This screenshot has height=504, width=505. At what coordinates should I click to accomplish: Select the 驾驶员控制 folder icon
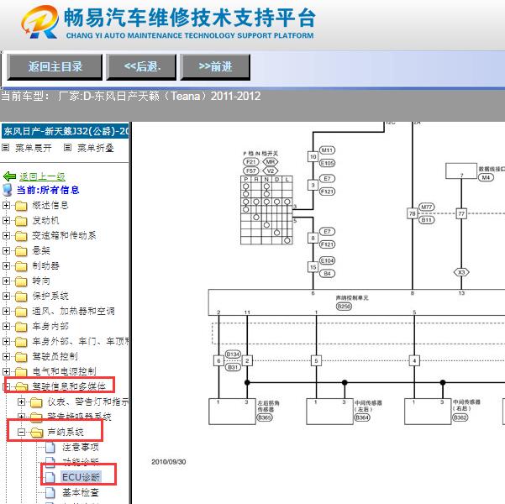coord(21,357)
